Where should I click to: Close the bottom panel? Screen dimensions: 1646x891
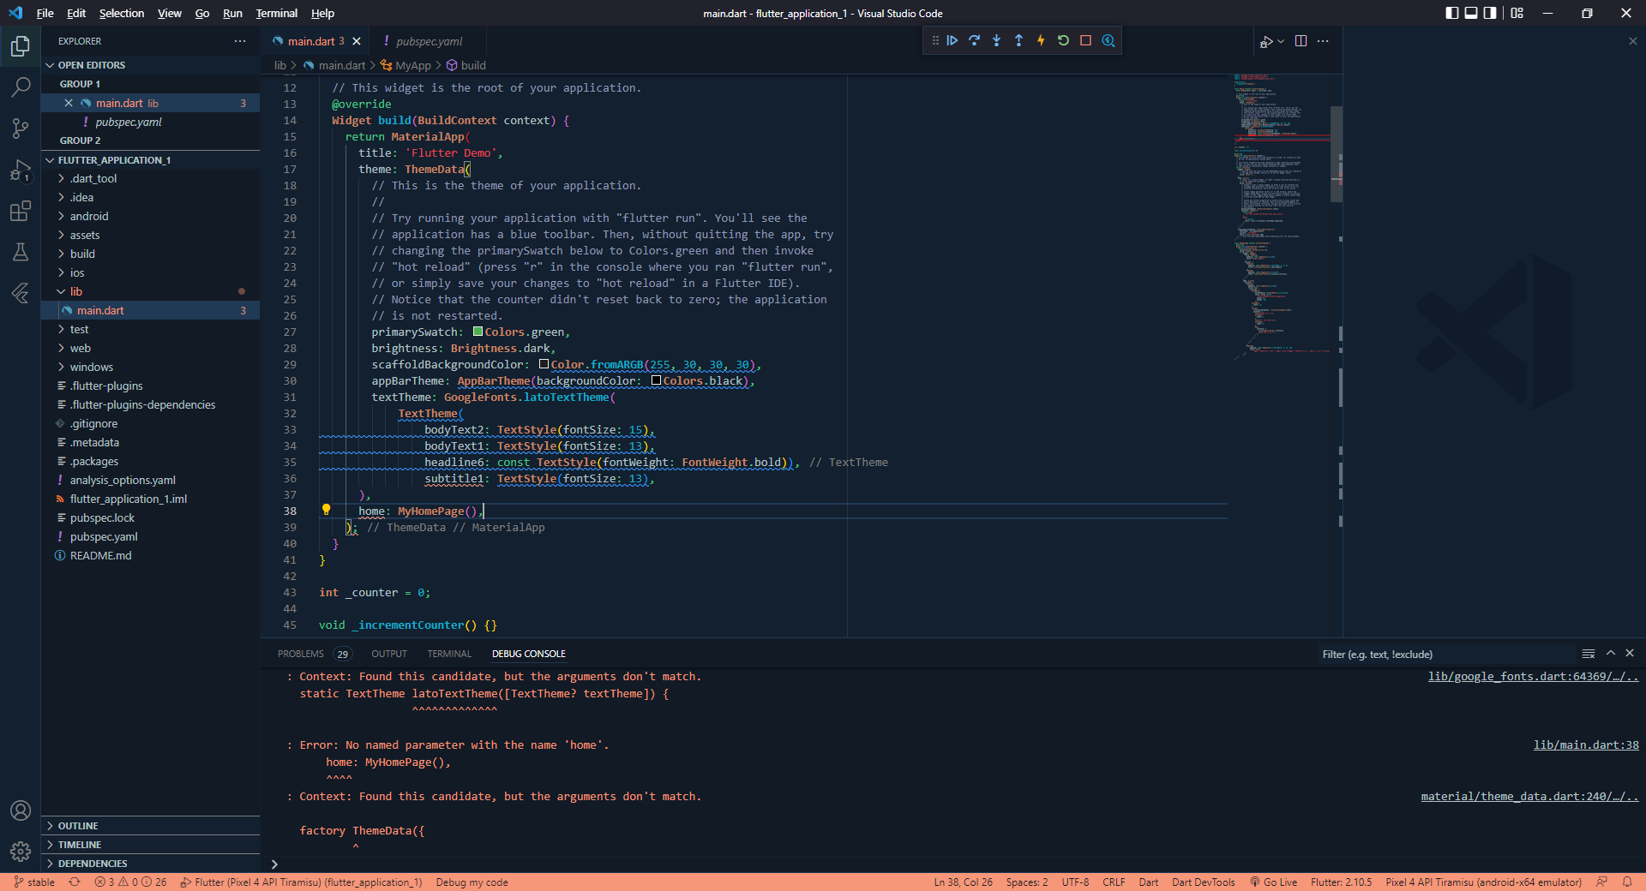click(1630, 654)
